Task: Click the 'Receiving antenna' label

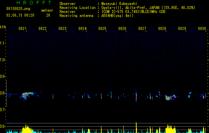Action: (x=76, y=16)
